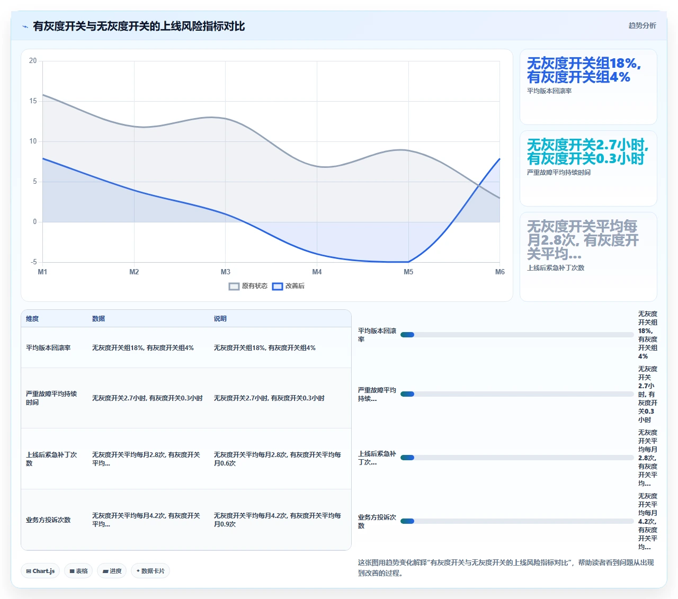The height and width of the screenshot is (599, 678).
Task: Click 说明 cell ending with 月0.6次
Action: tap(278, 459)
